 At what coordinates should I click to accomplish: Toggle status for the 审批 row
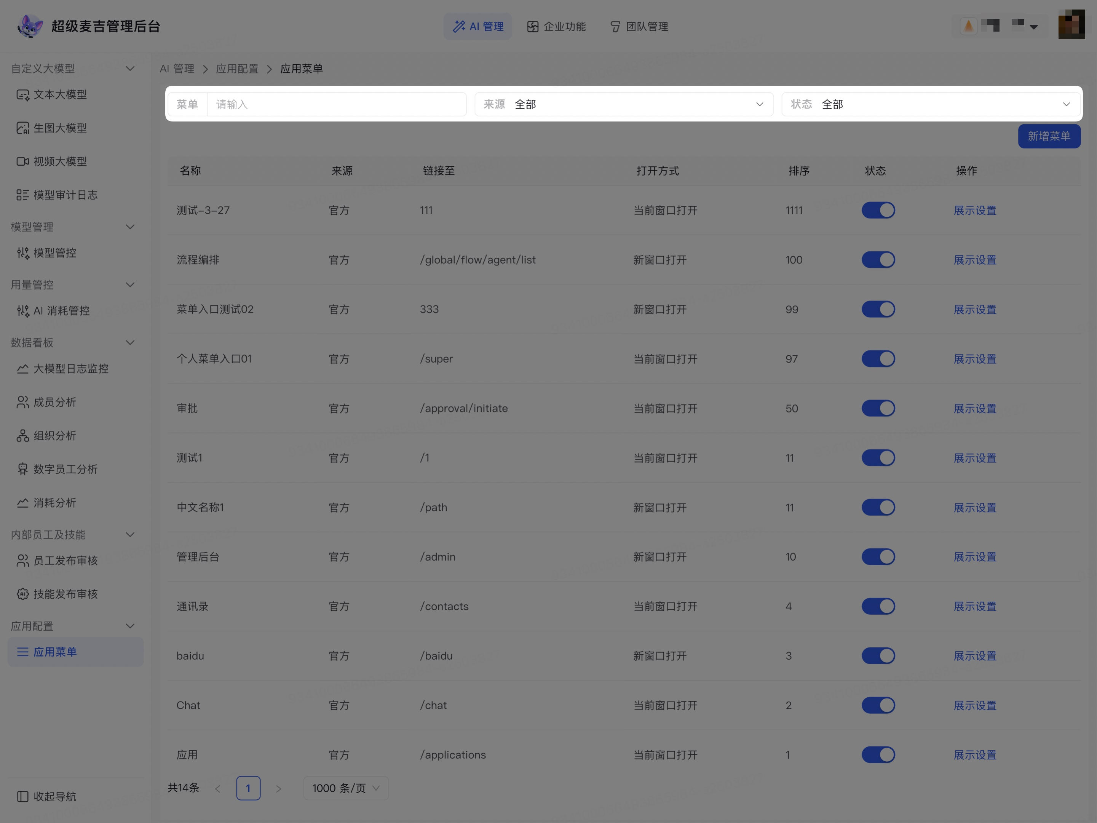point(878,408)
